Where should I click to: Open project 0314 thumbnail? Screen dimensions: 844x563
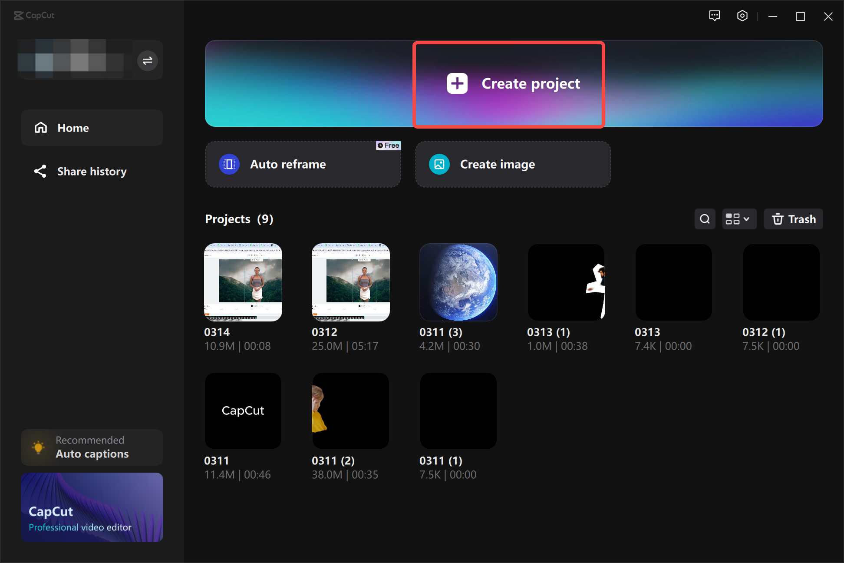pos(243,282)
